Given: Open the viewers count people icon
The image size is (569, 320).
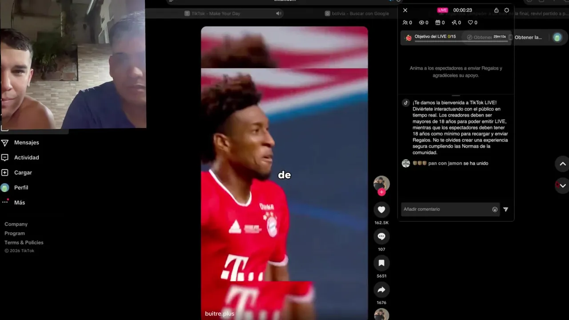Looking at the screenshot, I should coord(405,23).
